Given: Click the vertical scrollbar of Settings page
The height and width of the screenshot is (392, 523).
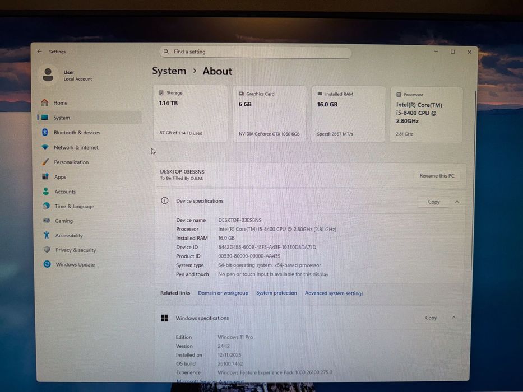Looking at the screenshot, I should coord(473,180).
